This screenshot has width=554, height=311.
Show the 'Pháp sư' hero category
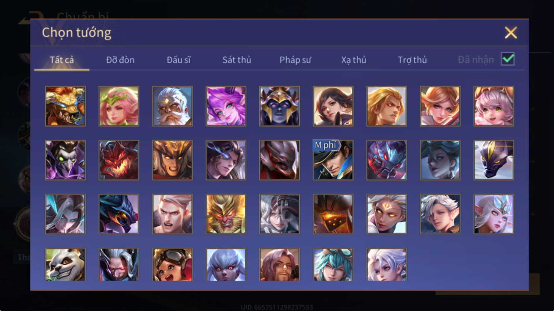[295, 60]
